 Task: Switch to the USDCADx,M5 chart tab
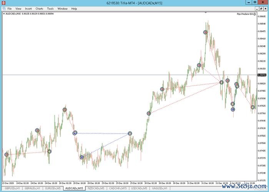[x=139, y=188]
